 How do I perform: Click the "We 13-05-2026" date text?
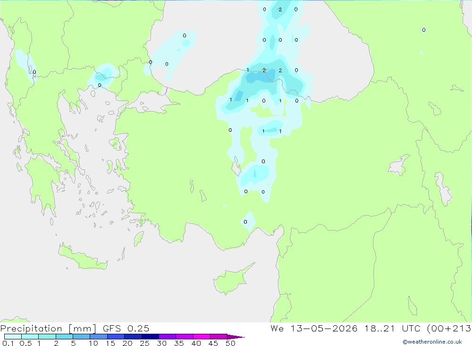click(x=314, y=328)
